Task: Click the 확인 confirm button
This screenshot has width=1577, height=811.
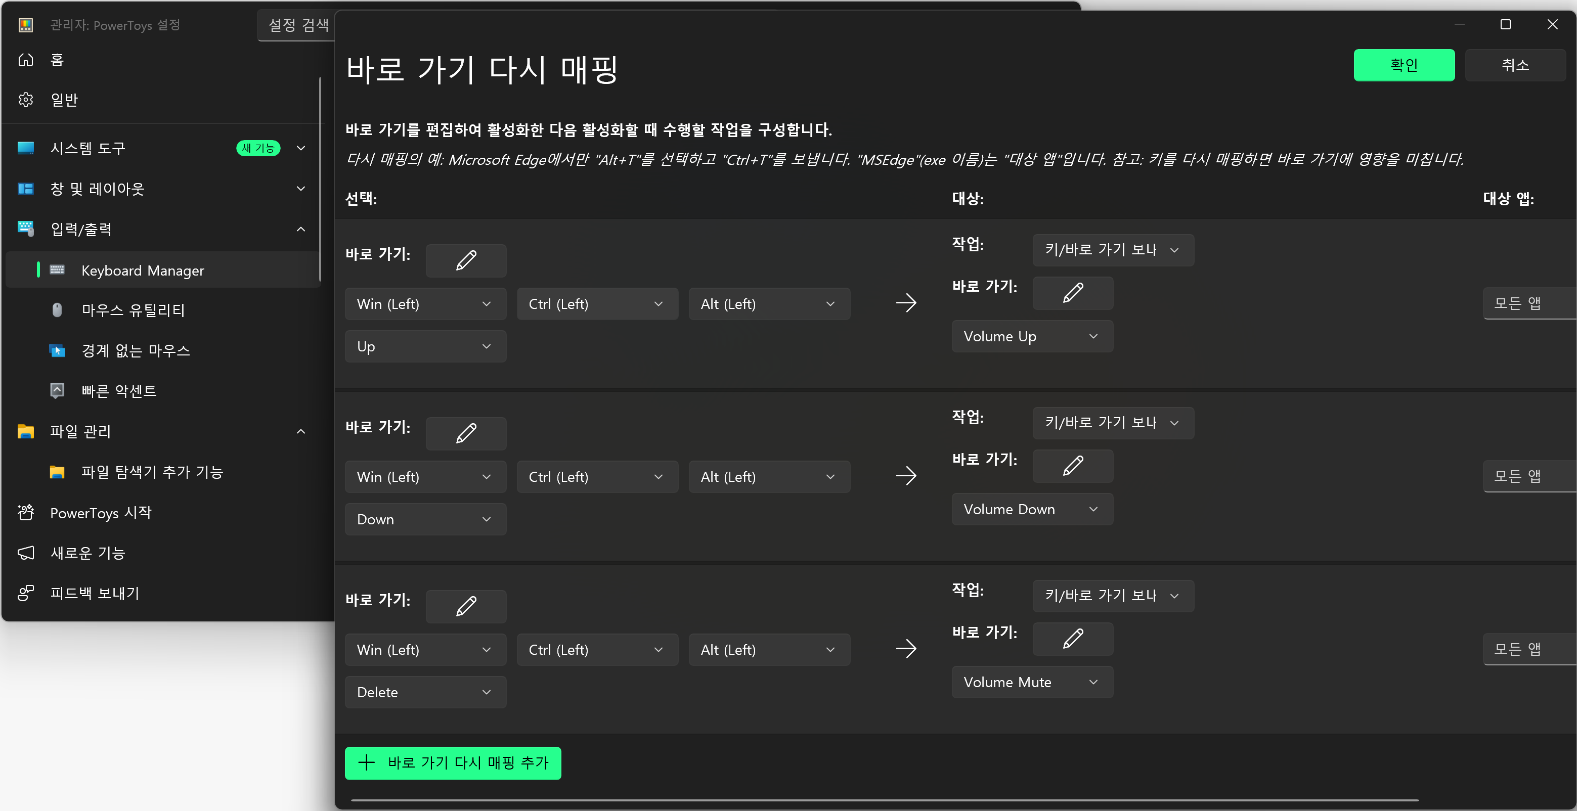Action: [1405, 65]
